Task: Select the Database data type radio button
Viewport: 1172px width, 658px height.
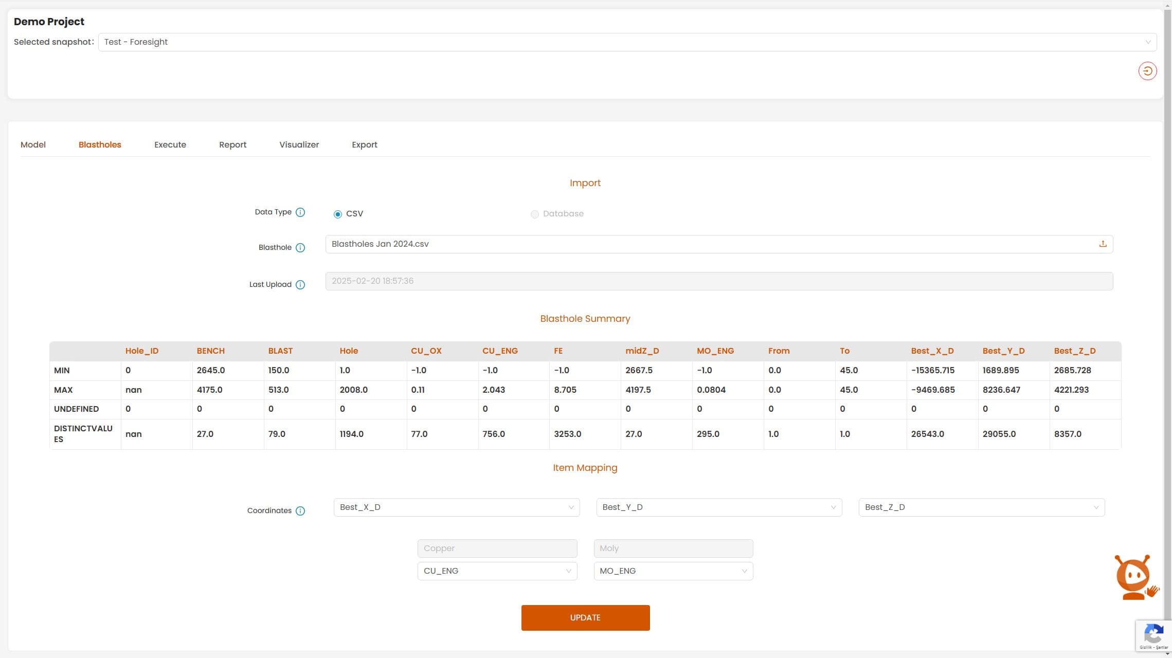Action: (x=535, y=214)
